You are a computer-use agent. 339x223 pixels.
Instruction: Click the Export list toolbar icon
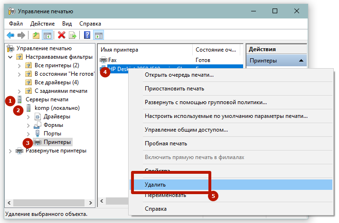(x=73, y=35)
